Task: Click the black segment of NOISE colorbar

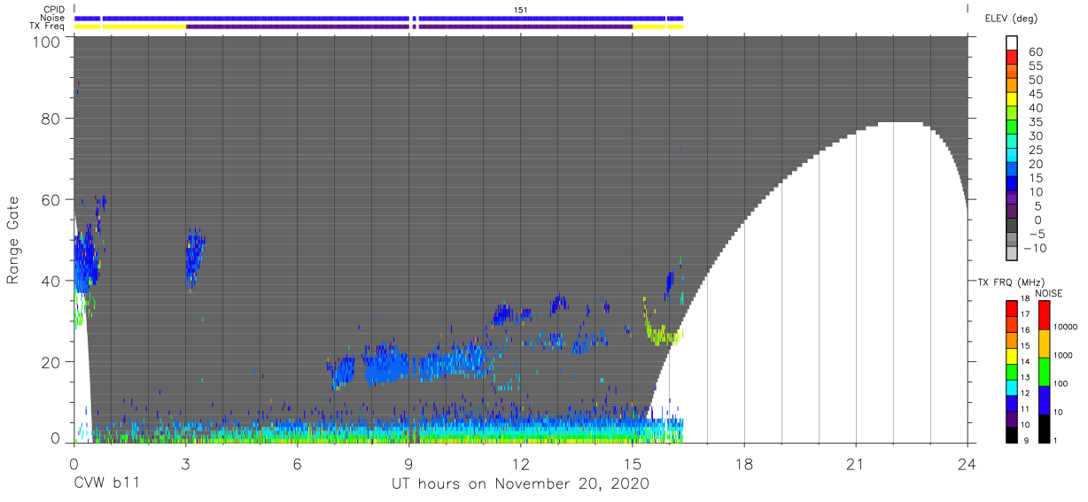Action: tap(1043, 428)
